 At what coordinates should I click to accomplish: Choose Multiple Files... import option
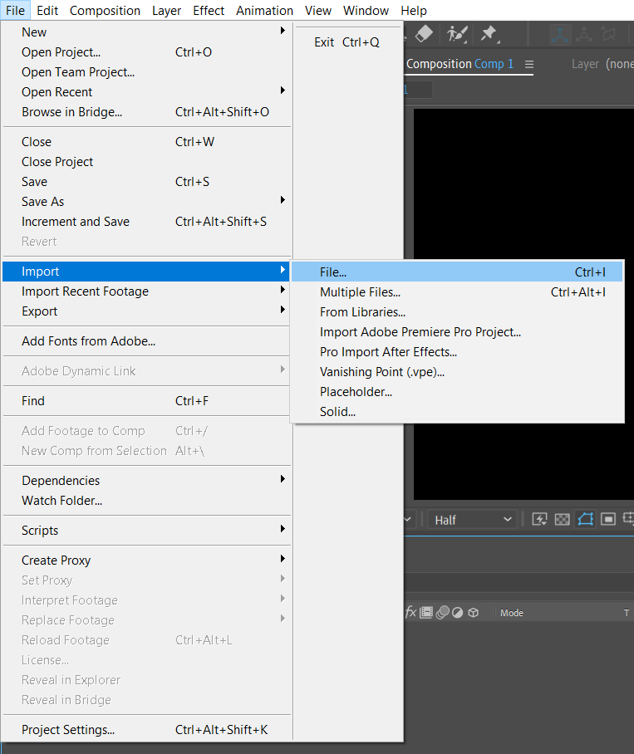457,292
